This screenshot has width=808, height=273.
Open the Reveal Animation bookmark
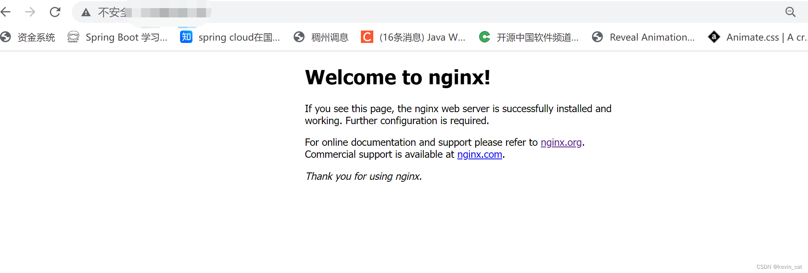[643, 37]
